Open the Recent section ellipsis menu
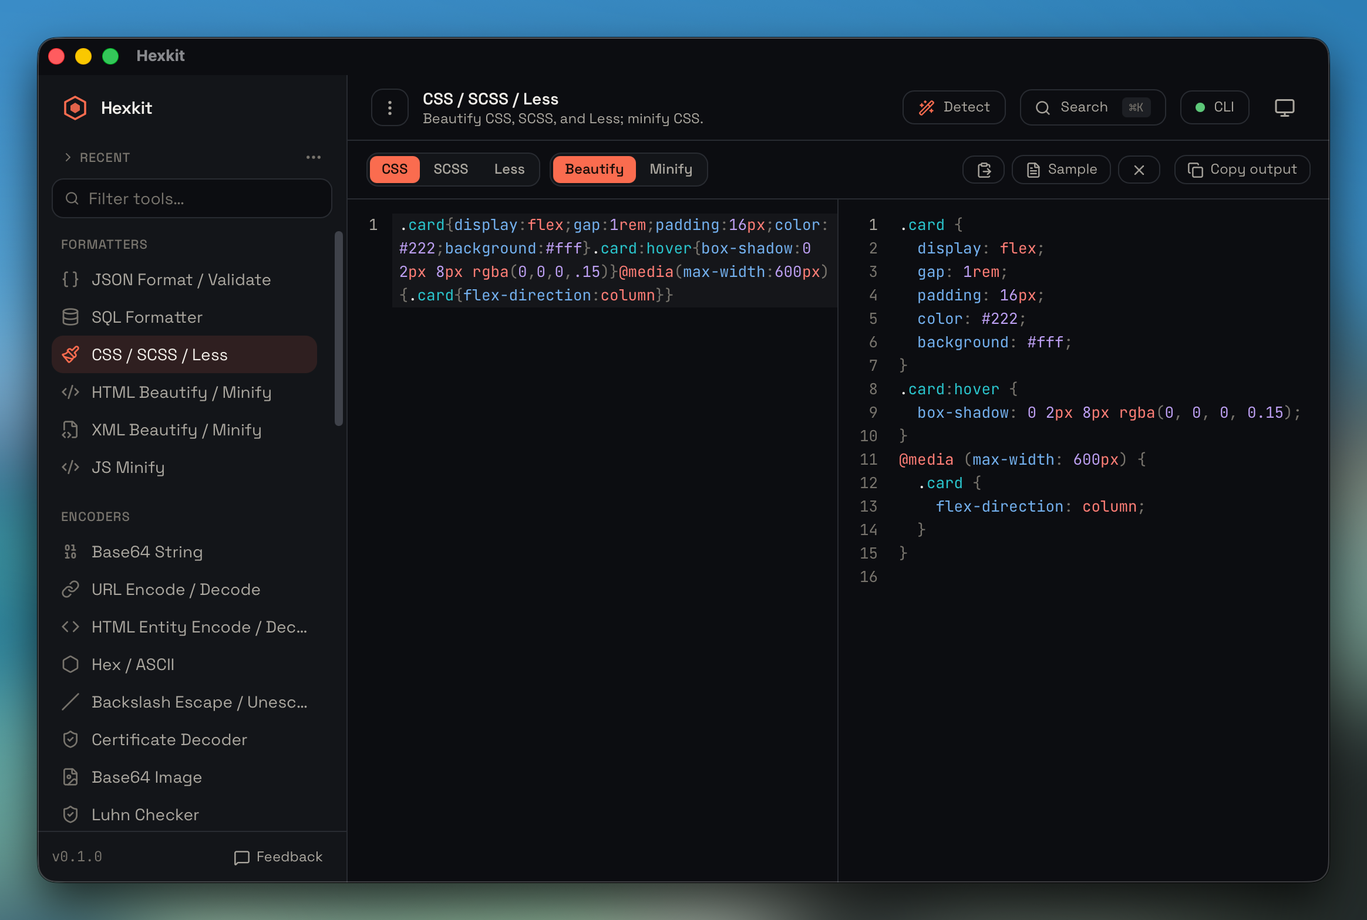Viewport: 1367px width, 920px height. [x=314, y=157]
